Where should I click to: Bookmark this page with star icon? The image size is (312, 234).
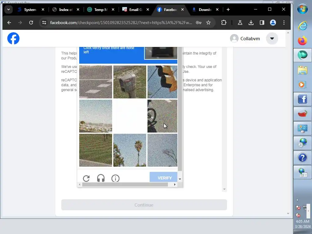click(208, 23)
